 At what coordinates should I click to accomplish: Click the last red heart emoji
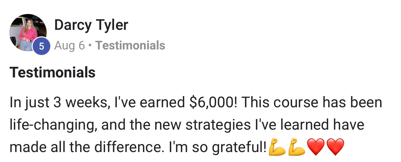click(334, 147)
